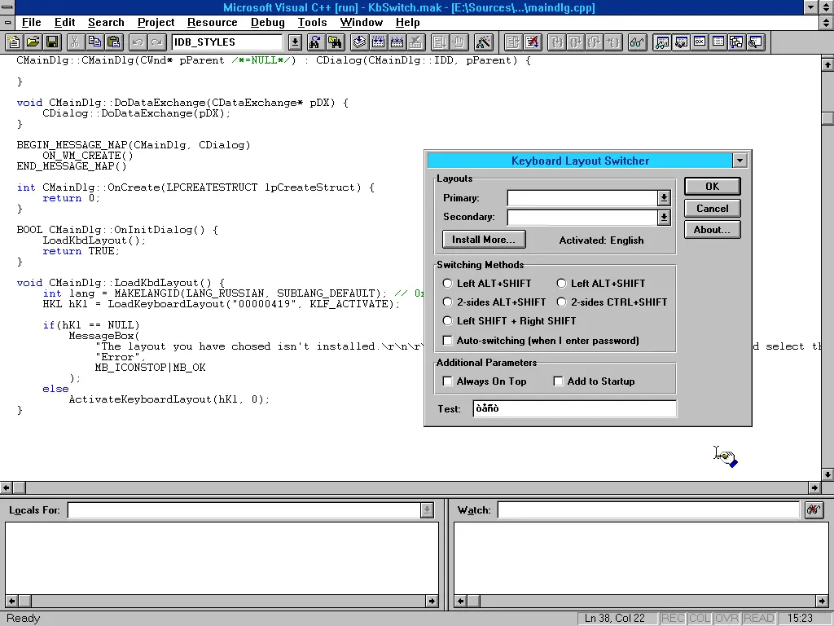Click the Paste clipboard icon
This screenshot has height=626, width=834.
(114, 42)
